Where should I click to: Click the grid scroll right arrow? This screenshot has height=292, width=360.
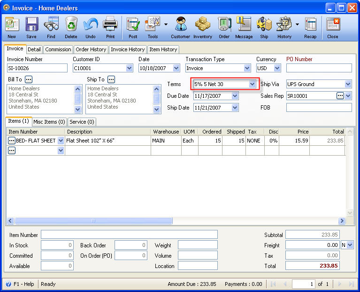[x=342, y=221]
